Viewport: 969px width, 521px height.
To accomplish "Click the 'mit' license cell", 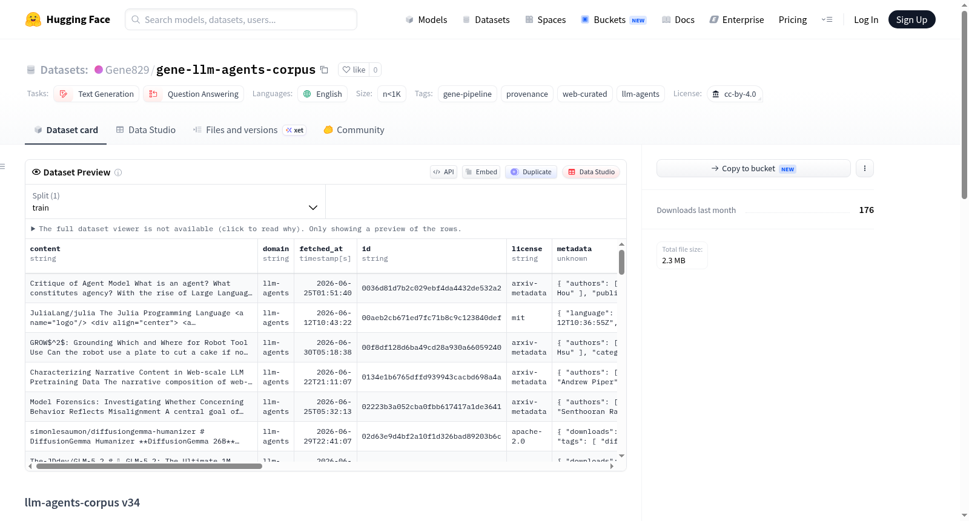I will point(529,318).
